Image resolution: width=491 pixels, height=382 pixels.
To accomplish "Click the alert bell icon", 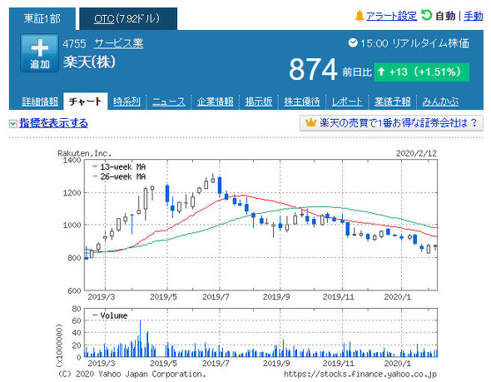I will [x=360, y=16].
